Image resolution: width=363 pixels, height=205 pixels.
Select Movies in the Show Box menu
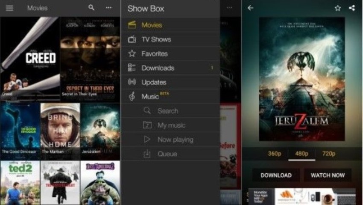(170, 25)
